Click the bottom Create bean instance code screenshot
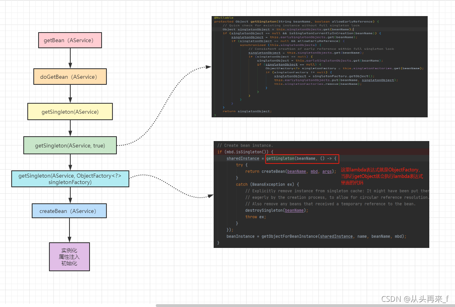This screenshot has height=307, width=455. [321, 194]
